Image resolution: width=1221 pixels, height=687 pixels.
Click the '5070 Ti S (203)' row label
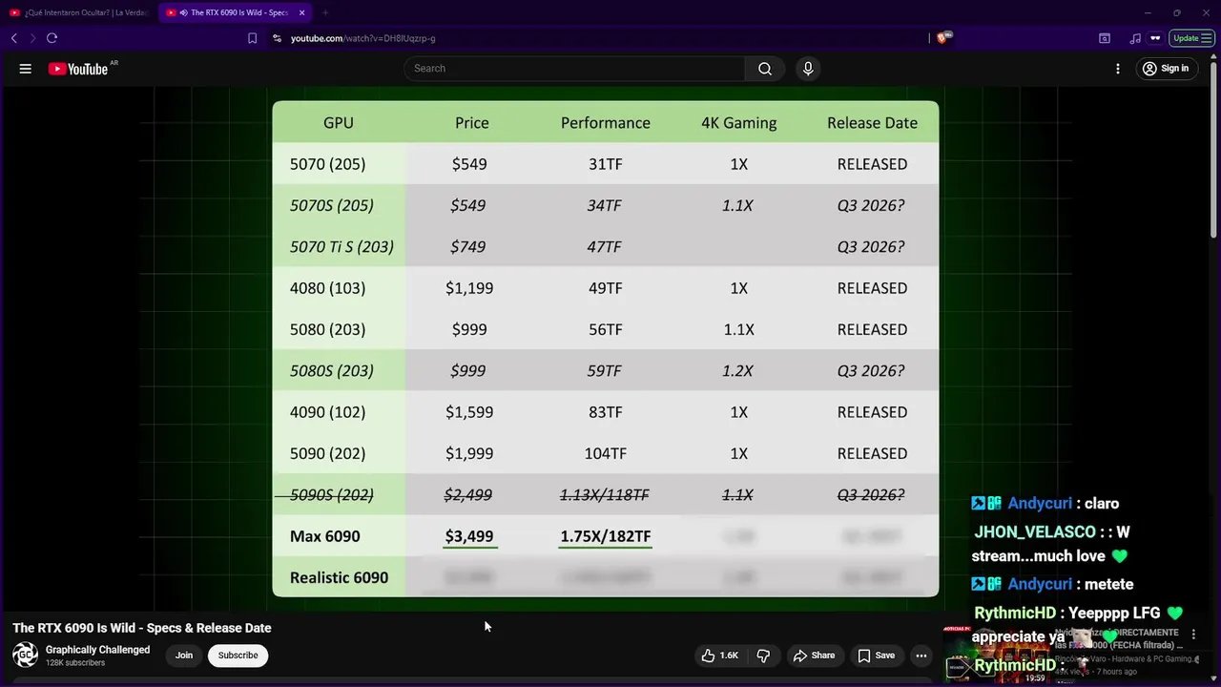click(341, 246)
